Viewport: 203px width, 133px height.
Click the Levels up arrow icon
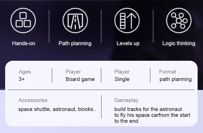(x=127, y=20)
